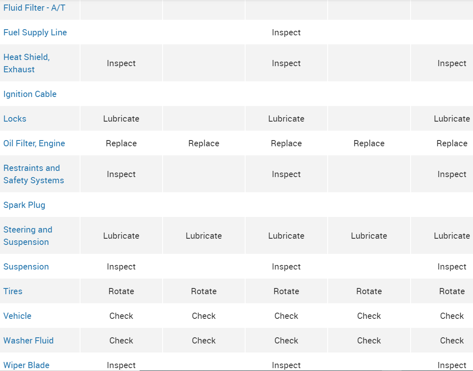473x371 pixels.
Task: Click the first Inspect cell for Heat Shield
Action: [121, 63]
